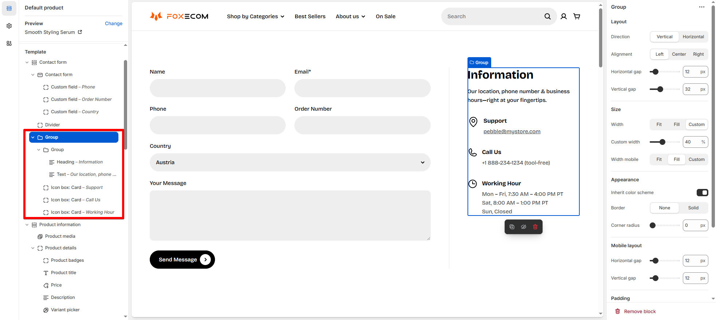This screenshot has width=716, height=320.
Task: Click the search magnifier icon
Action: coord(547,16)
